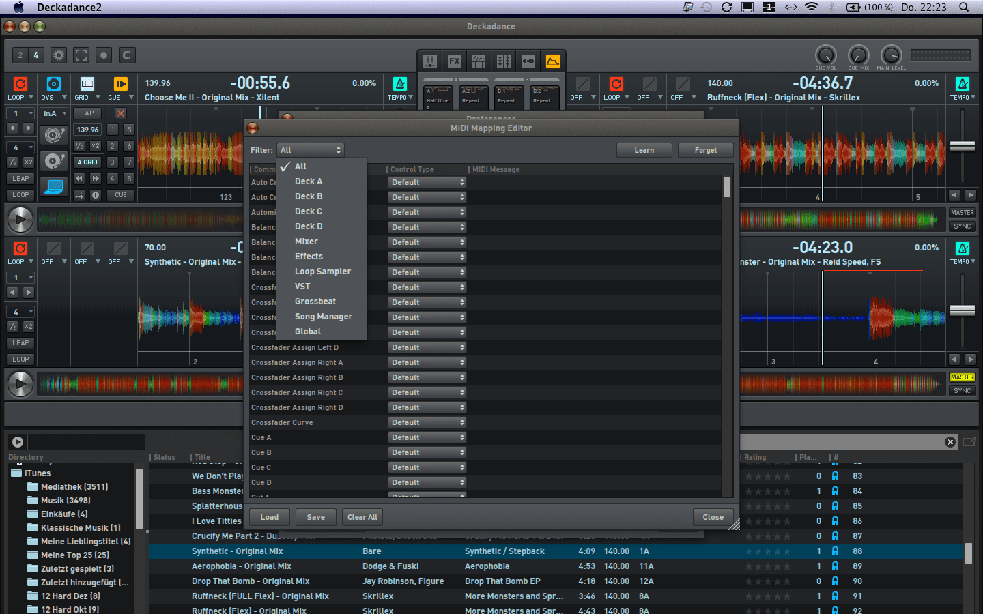Click the left deck metronome TEMPO icon
This screenshot has width=983, height=614.
tap(400, 84)
